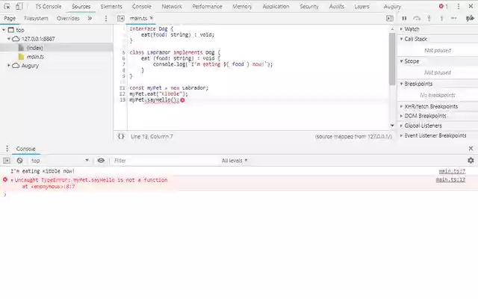Toggle the device toolbar icon
Screen dimensions: 478x299
pos(19,6)
